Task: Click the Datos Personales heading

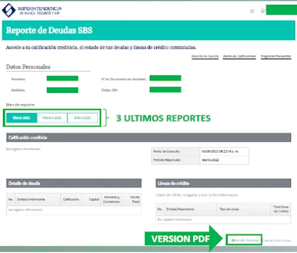Action: (x=28, y=67)
